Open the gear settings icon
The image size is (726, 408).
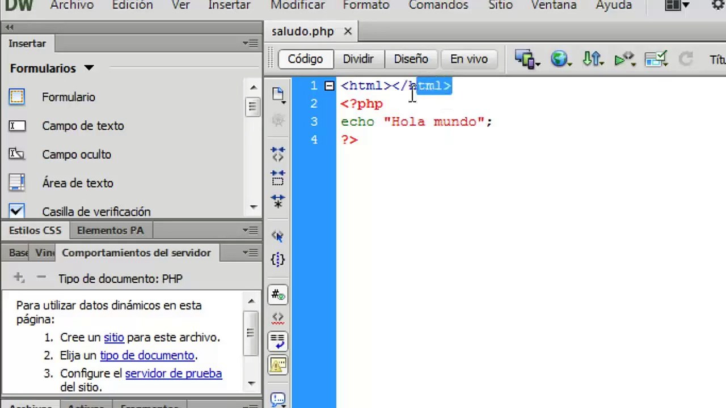click(719, 5)
